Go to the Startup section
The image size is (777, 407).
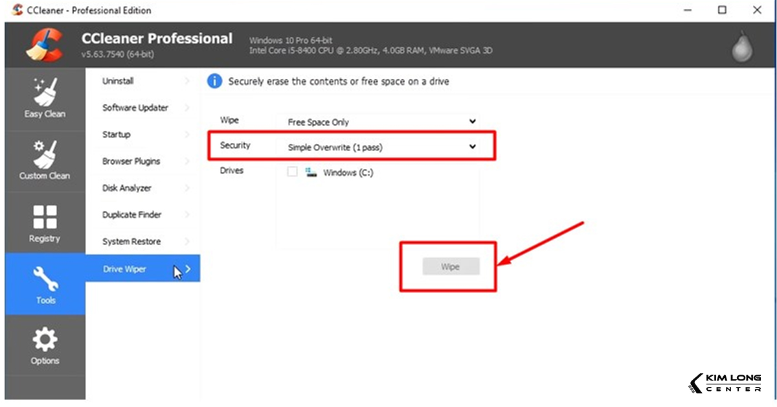point(117,134)
